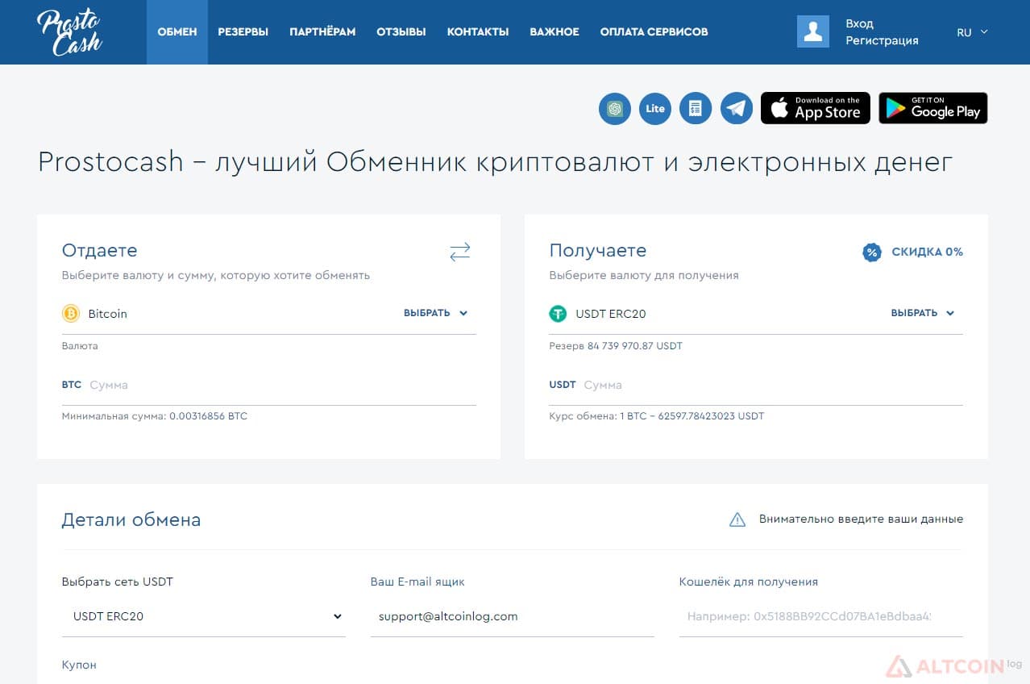
Task: Open the ChatGPT round icon
Action: (615, 108)
